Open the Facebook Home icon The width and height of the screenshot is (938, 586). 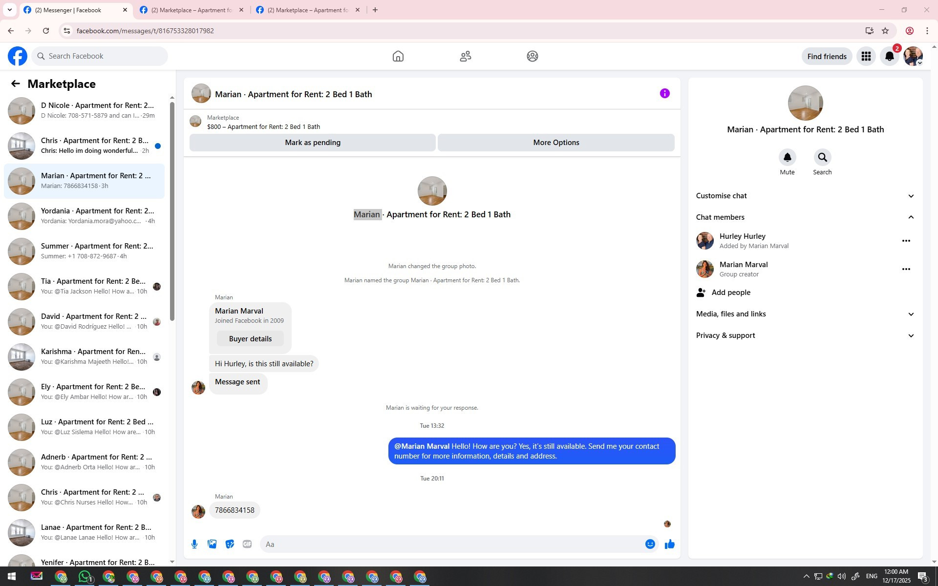(398, 56)
